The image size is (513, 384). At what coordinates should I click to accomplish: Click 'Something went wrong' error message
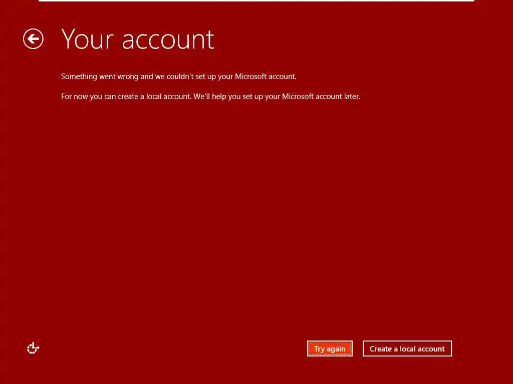pyautogui.click(x=179, y=76)
